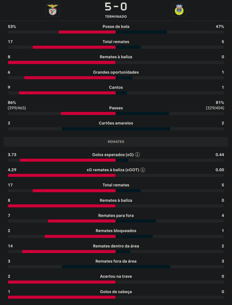Click Arouca's 81% pass accuracy value

(220, 103)
